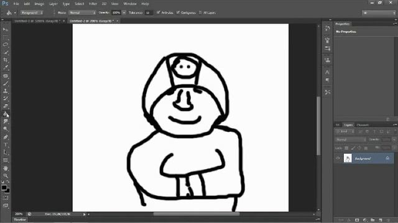Toggle the Anti-alias checkbox

point(159,12)
